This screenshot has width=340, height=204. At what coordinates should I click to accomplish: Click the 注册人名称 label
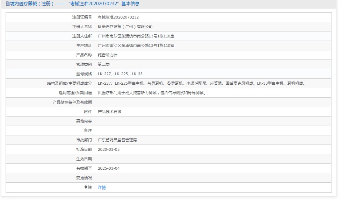click(x=82, y=27)
